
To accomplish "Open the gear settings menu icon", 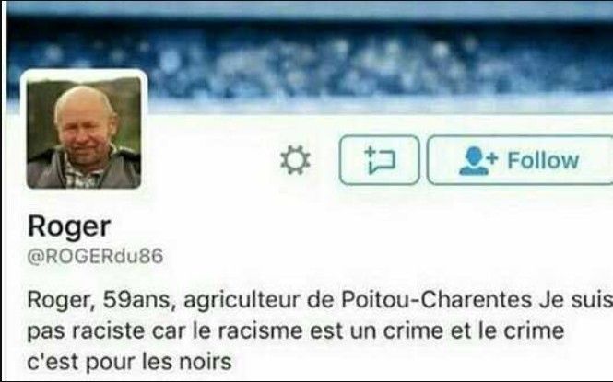I will tap(295, 160).
